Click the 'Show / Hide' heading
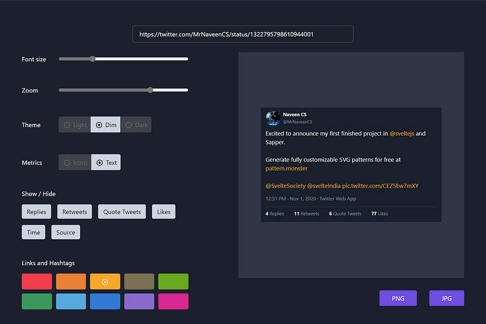This screenshot has height=324, width=486. 38,194
